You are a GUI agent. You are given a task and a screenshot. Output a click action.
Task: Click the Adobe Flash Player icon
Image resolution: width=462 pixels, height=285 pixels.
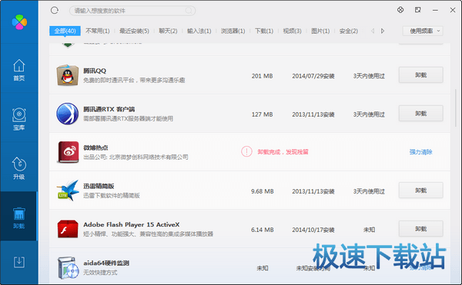(68, 229)
